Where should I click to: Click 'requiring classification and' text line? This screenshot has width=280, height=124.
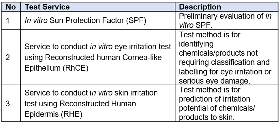coord(224,62)
